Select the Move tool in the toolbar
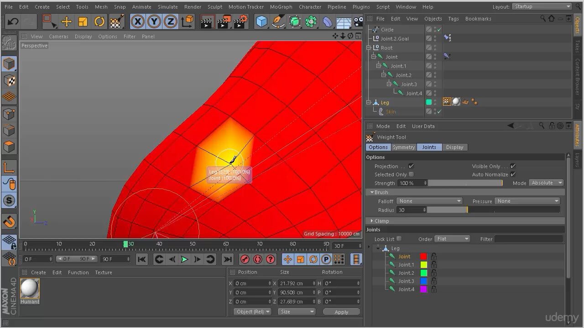 coord(67,21)
